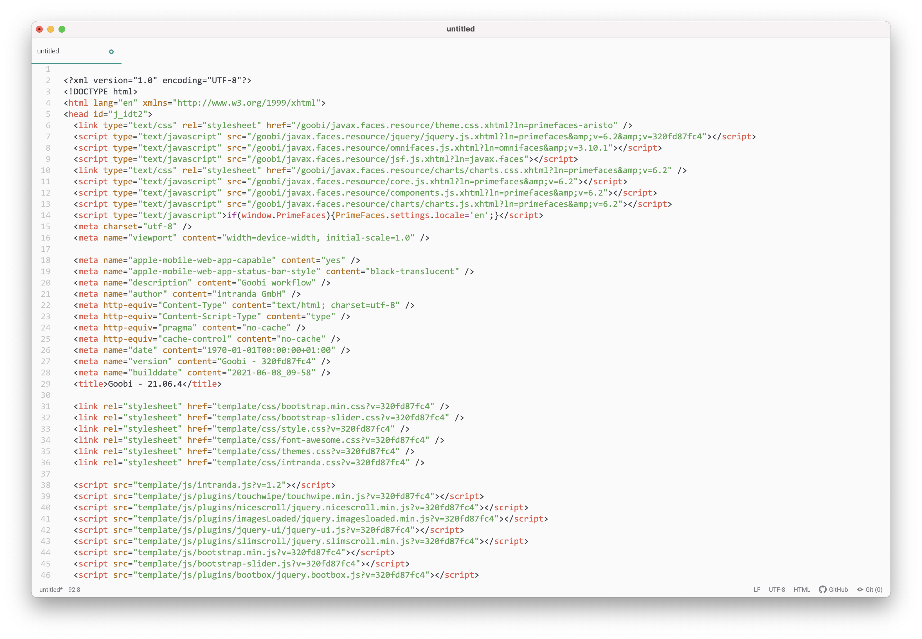Click the font-awesome.css stylesheet href
The width and height of the screenshot is (922, 639).
click(321, 440)
